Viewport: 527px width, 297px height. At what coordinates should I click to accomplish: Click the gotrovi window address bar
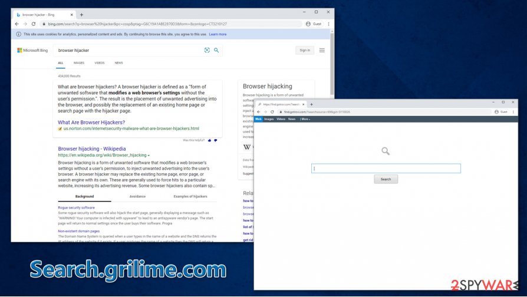pyautogui.click(x=385, y=112)
